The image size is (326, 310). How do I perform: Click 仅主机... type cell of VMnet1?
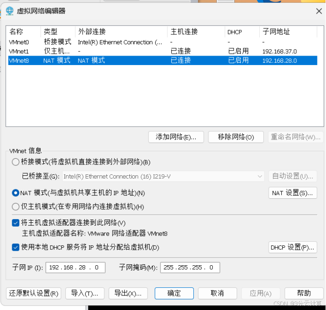[56, 51]
